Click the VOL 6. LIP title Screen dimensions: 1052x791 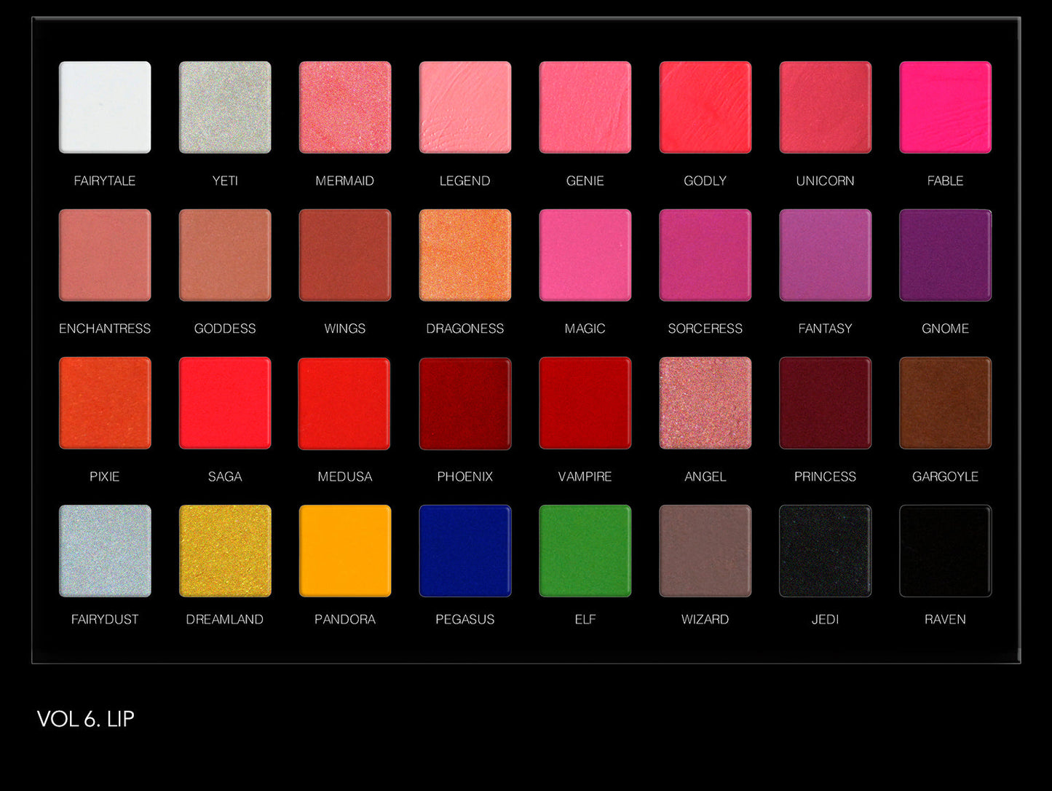click(86, 719)
